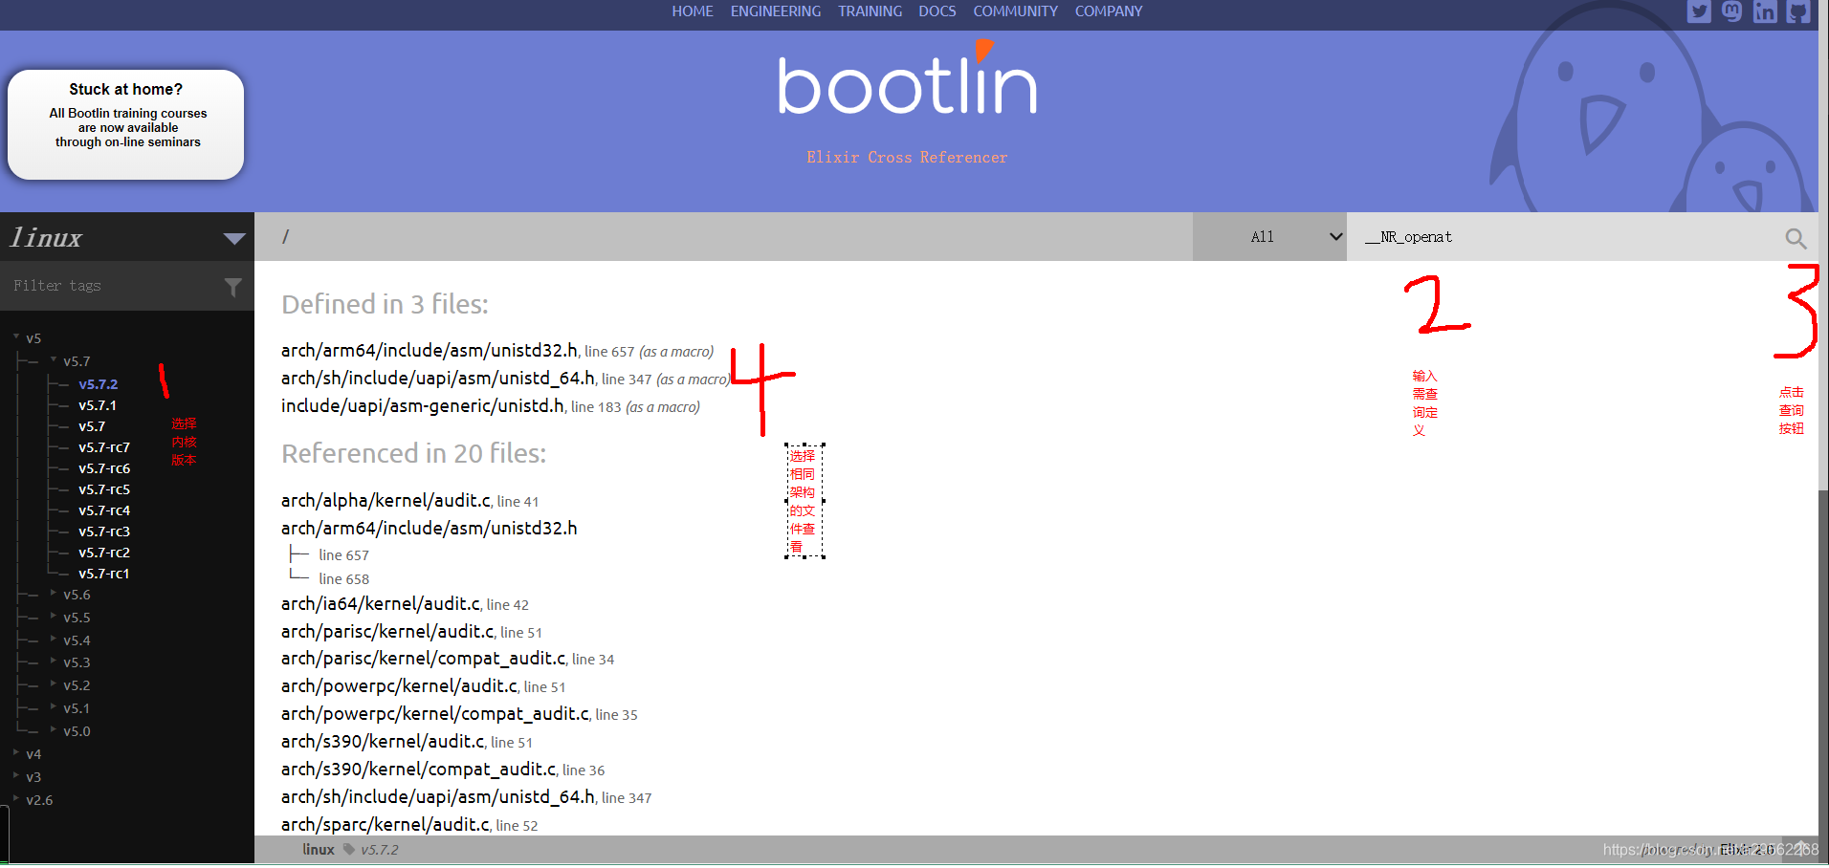Screen dimensions: 1829x868
Task: Expand the v2.6 version tree
Action: [x=16, y=799]
